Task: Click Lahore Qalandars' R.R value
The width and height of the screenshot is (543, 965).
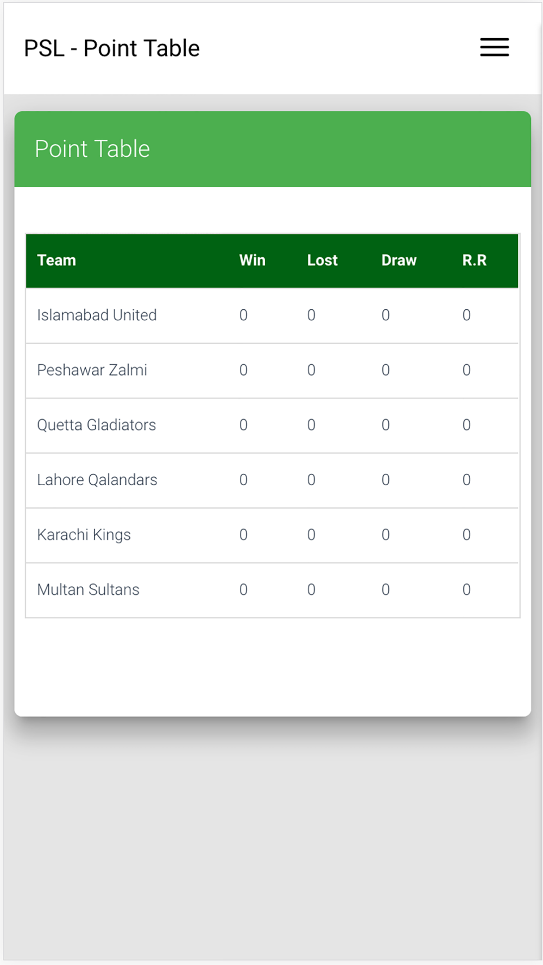Action: (x=466, y=480)
